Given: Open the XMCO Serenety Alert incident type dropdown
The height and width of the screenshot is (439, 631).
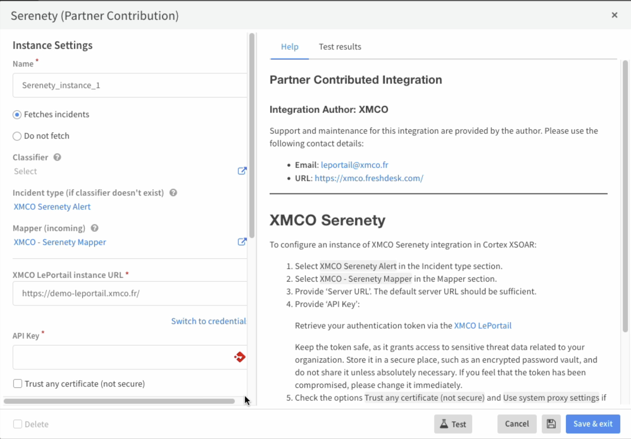Looking at the screenshot, I should (x=52, y=207).
